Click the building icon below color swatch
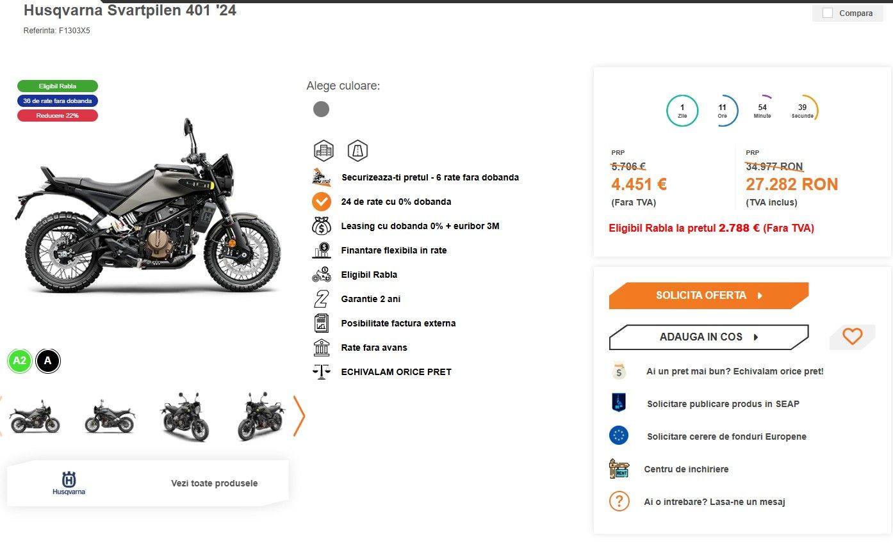893x544 pixels. click(x=324, y=151)
